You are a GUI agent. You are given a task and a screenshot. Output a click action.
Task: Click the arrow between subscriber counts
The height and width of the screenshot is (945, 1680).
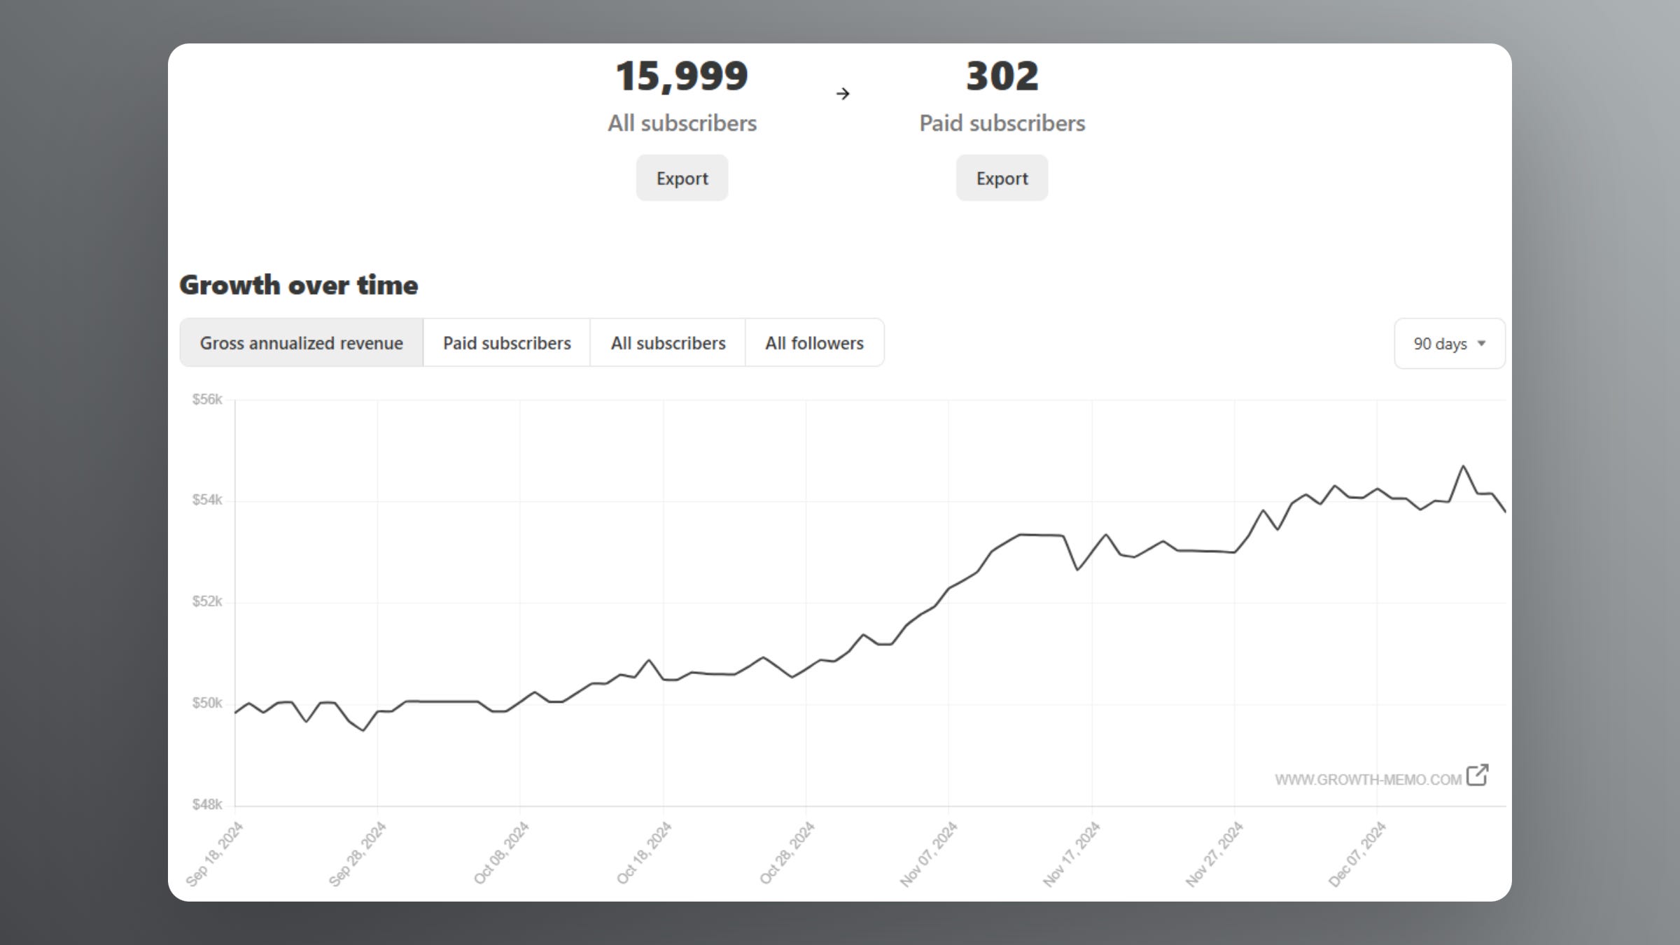[x=843, y=94]
